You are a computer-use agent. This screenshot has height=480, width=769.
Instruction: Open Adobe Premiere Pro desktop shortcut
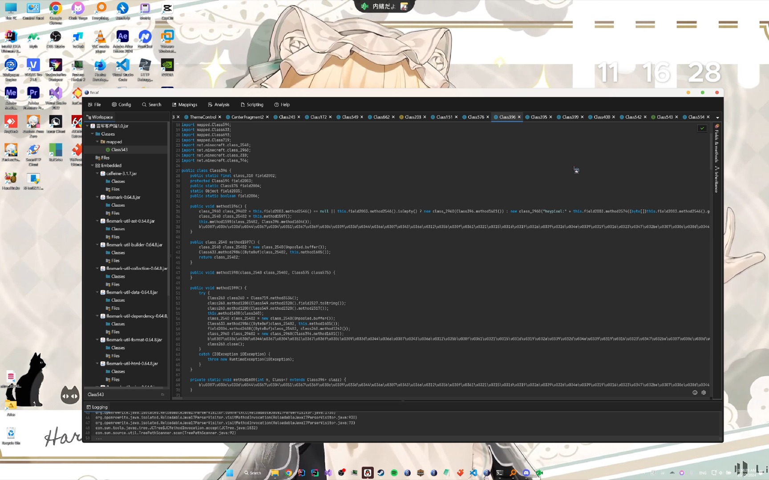tap(33, 98)
